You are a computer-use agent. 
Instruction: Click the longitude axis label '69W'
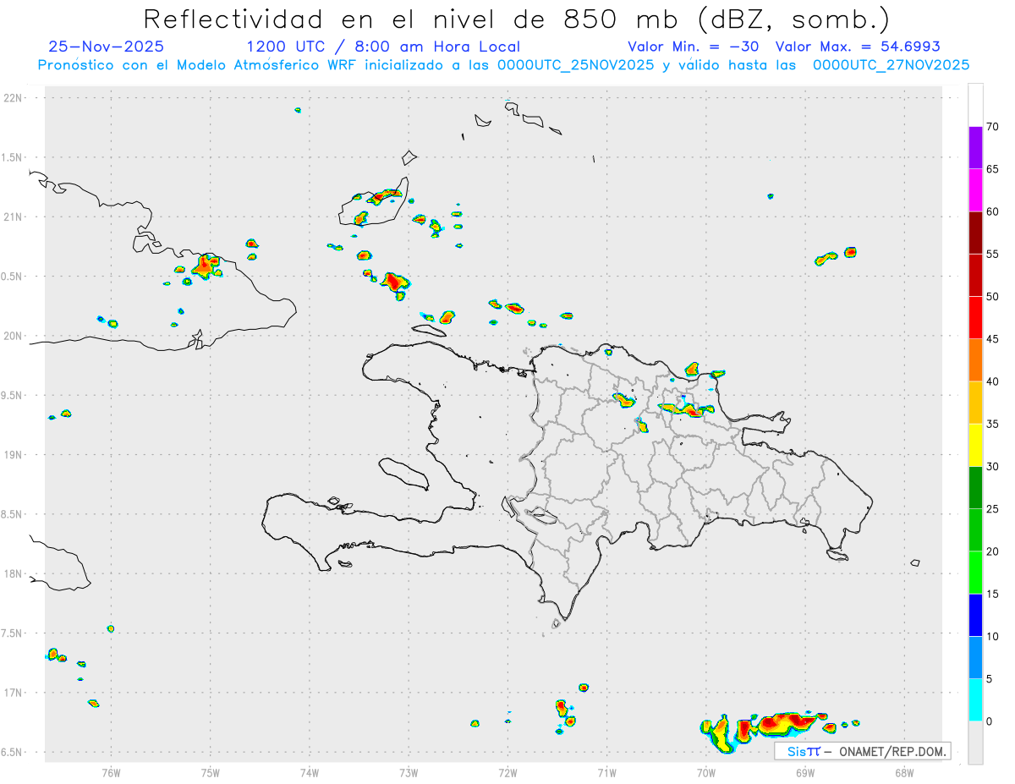[804, 771]
